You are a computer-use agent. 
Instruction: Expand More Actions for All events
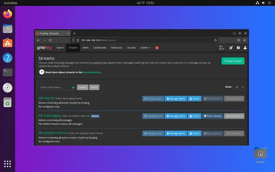(234, 99)
